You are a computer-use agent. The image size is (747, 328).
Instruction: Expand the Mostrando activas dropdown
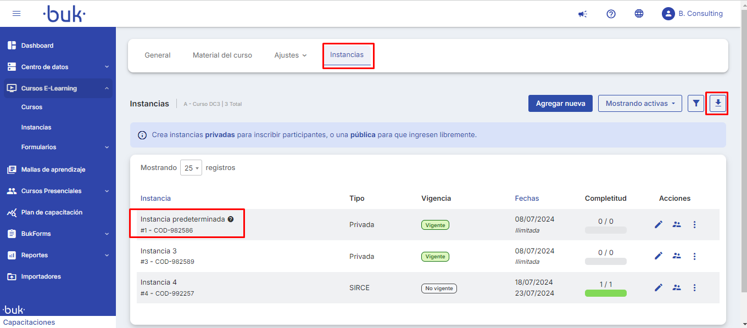coord(640,103)
